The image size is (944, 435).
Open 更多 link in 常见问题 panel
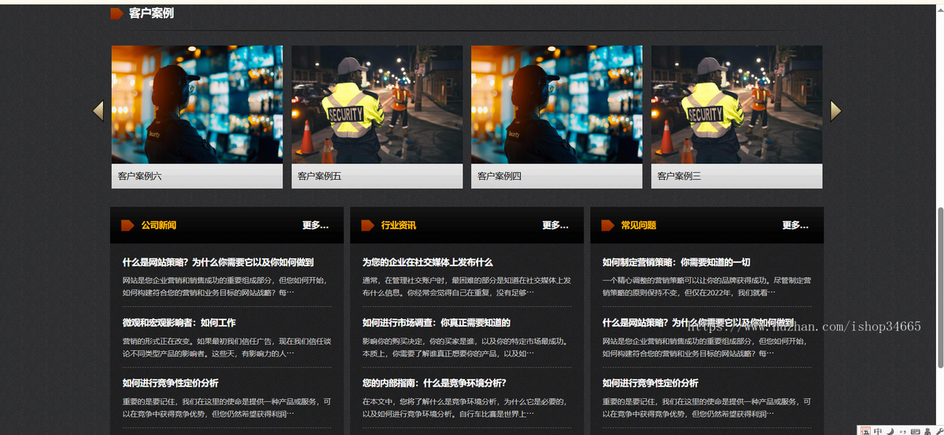pos(795,225)
